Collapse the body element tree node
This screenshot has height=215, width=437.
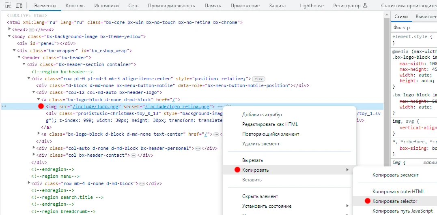[9, 36]
